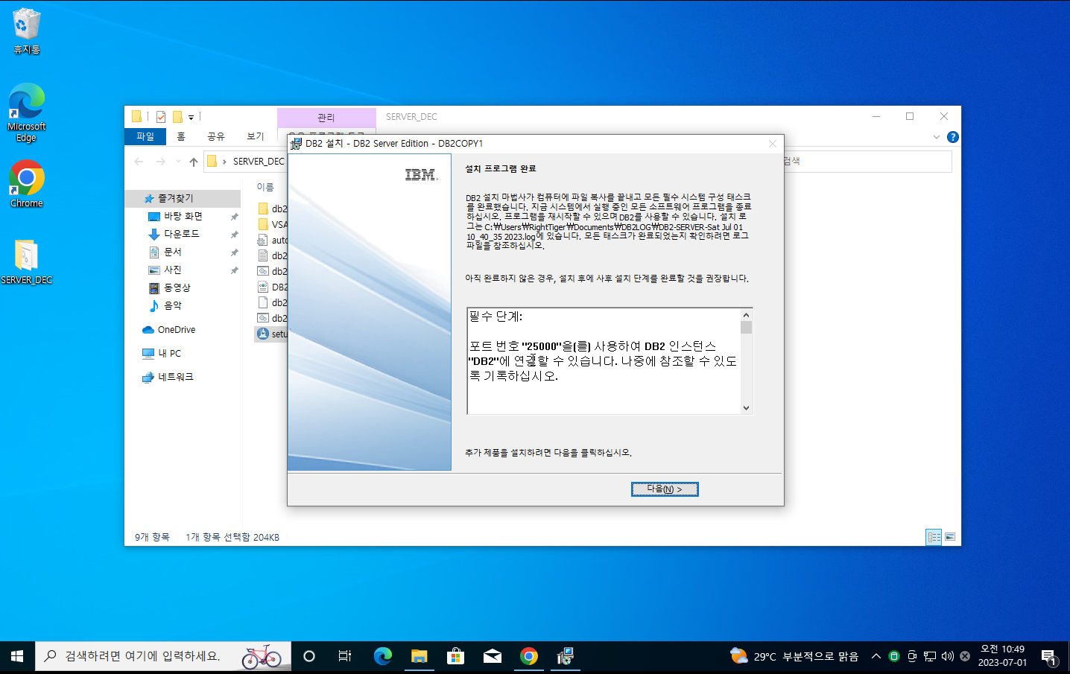Click the properties quick access icon
This screenshot has width=1070, height=674.
click(161, 117)
